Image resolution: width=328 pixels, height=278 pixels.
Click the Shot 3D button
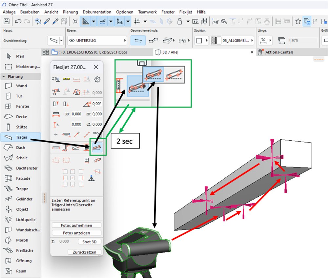[89, 242]
